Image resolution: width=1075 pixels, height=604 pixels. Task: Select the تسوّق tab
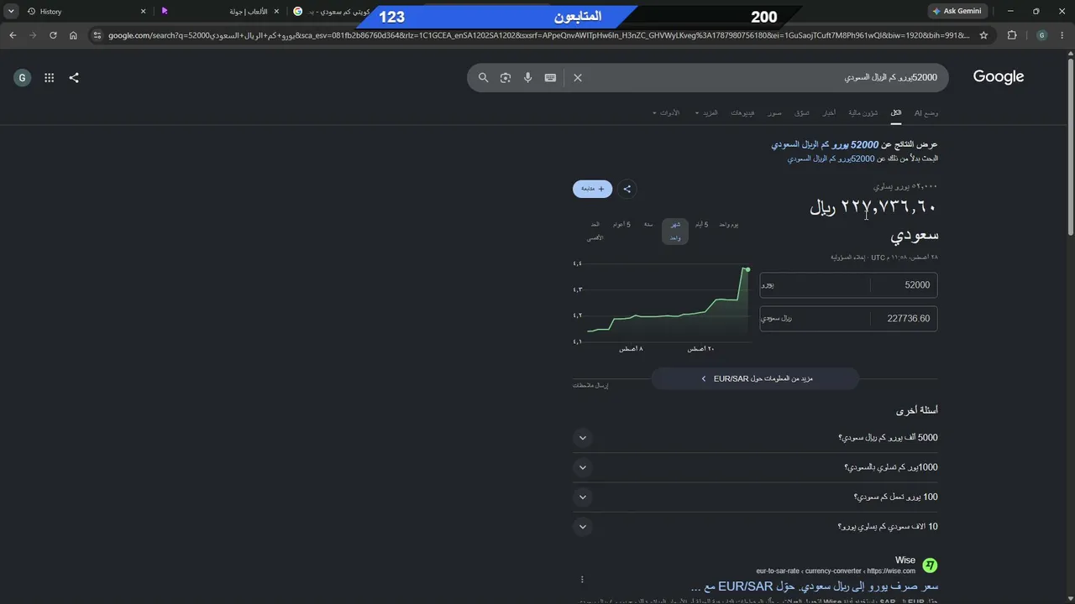coord(802,112)
